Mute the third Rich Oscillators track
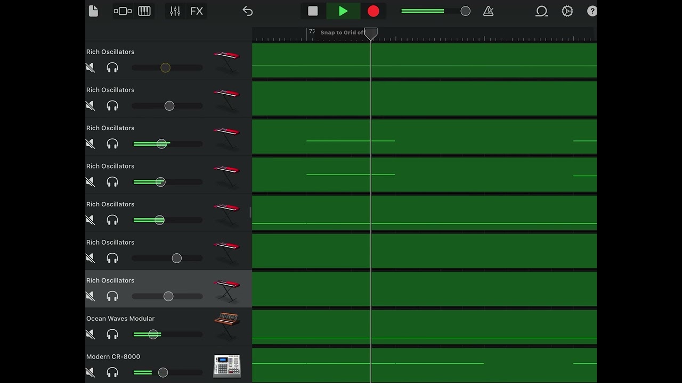The height and width of the screenshot is (383, 682). [x=91, y=144]
